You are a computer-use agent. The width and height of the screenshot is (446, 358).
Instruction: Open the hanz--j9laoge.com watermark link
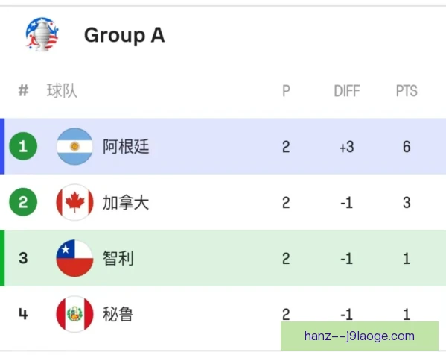pos(360,336)
